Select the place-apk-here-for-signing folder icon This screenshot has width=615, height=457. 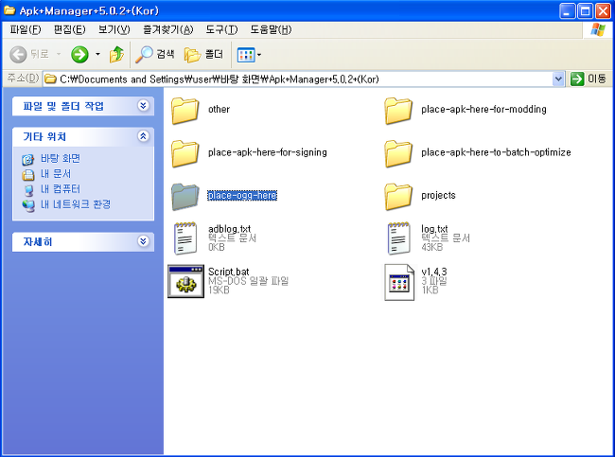pyautogui.click(x=184, y=153)
